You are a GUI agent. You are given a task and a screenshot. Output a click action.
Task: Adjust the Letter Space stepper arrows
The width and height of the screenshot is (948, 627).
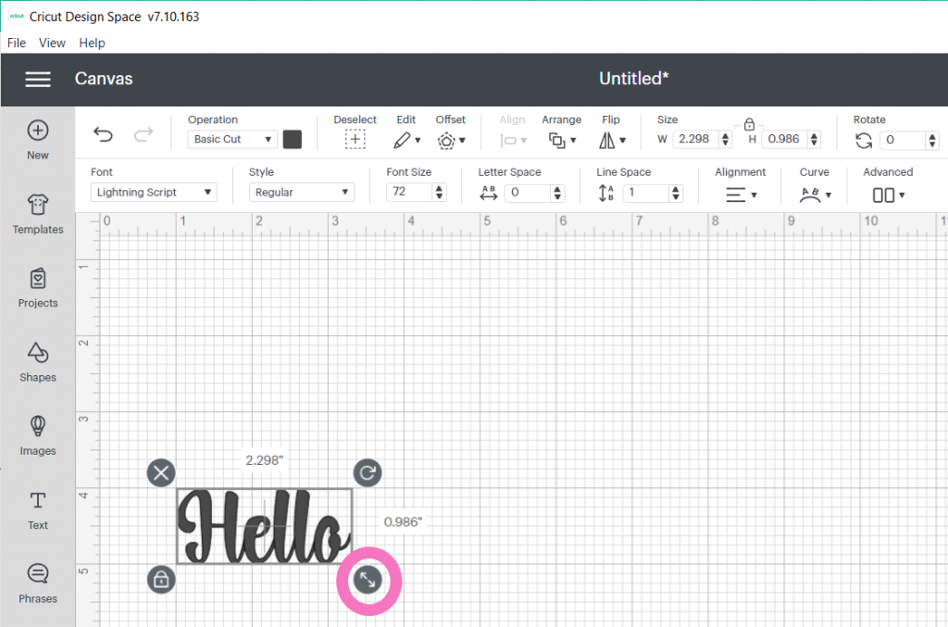(557, 193)
